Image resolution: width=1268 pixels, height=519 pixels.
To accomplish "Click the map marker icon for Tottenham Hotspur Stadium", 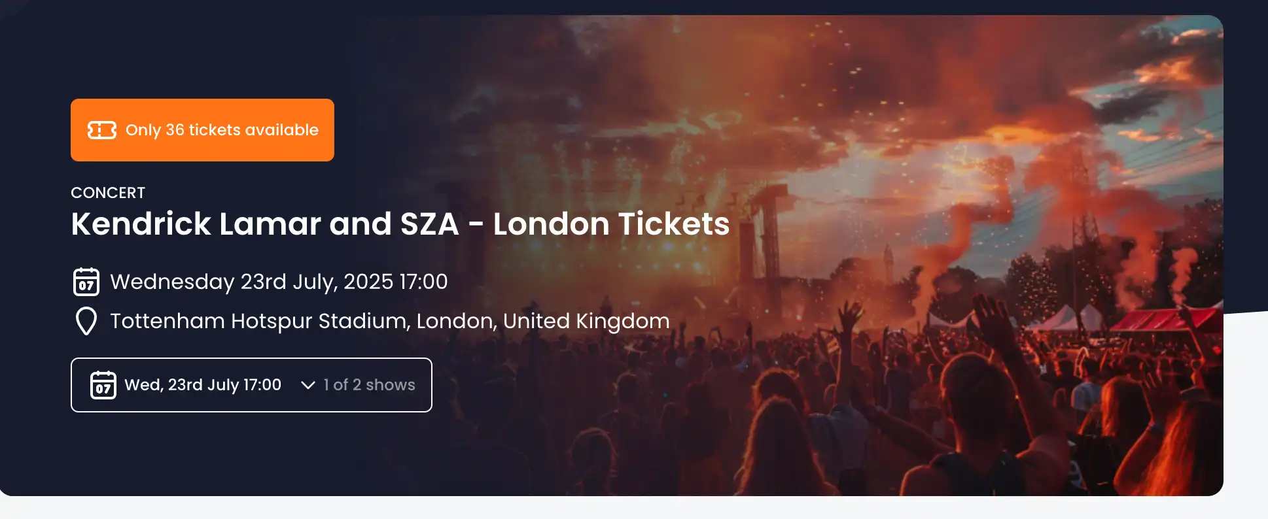I will click(85, 321).
